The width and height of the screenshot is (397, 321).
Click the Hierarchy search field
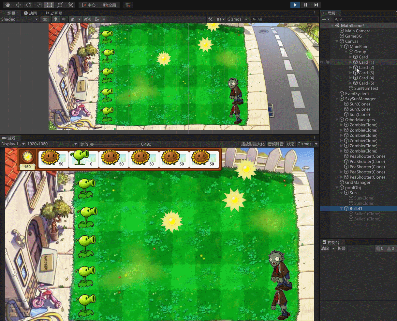pos(365,19)
